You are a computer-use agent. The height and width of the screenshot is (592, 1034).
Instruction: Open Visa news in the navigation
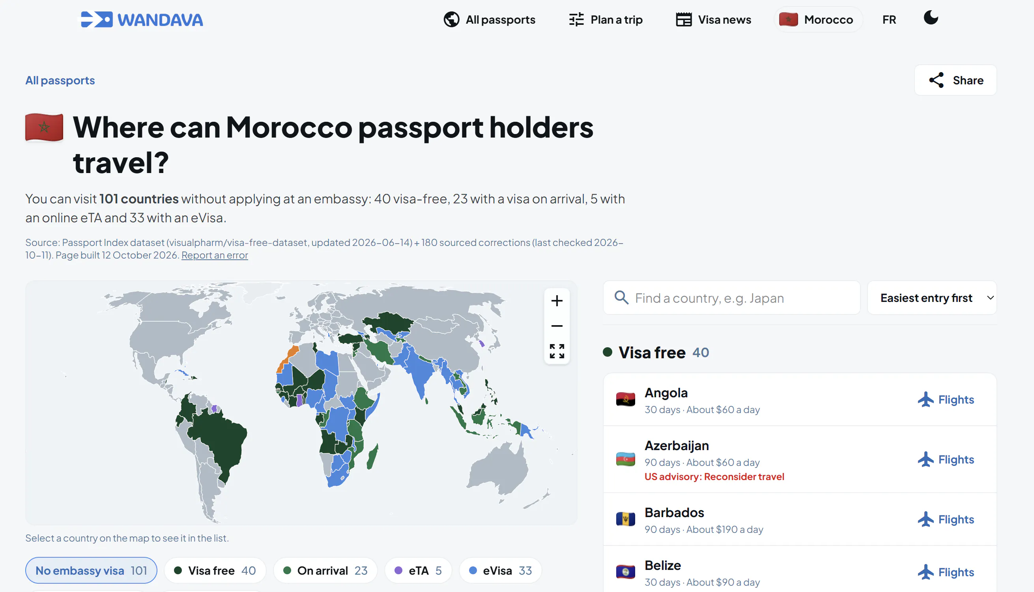713,20
